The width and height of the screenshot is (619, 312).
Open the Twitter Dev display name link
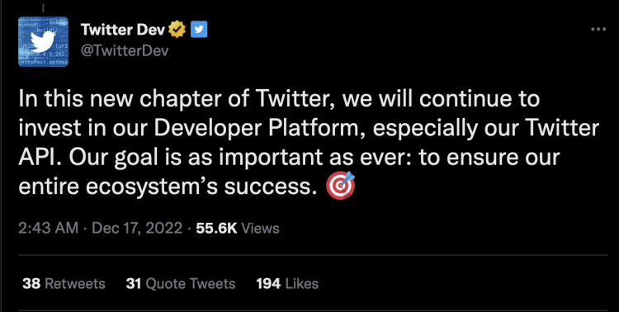123,30
